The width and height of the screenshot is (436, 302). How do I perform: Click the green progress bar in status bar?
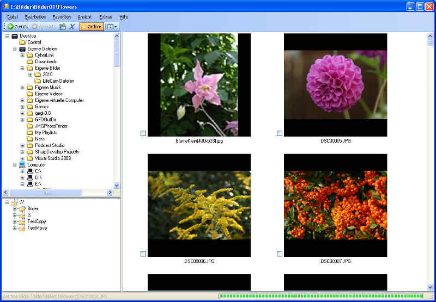tap(320, 296)
